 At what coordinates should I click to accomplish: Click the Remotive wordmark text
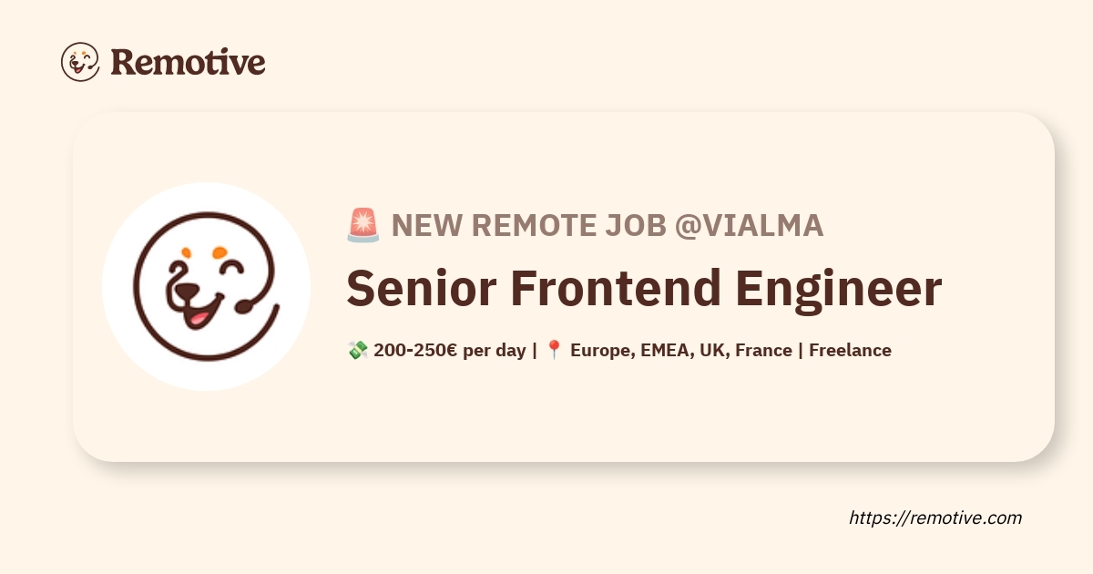188,62
